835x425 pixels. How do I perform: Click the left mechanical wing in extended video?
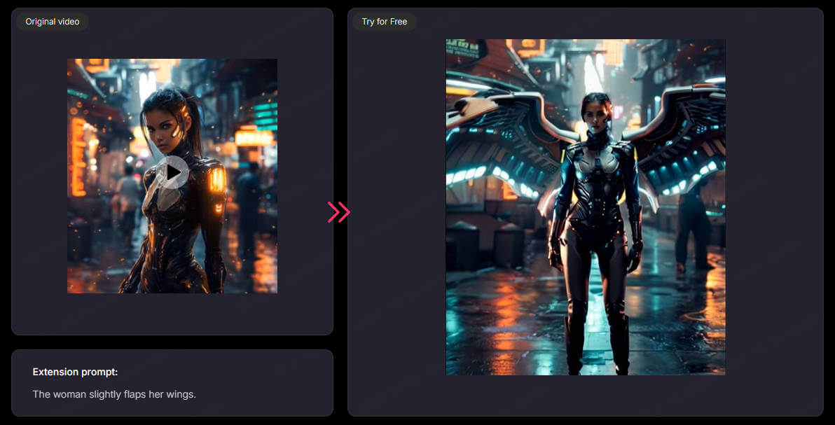pyautogui.click(x=494, y=140)
